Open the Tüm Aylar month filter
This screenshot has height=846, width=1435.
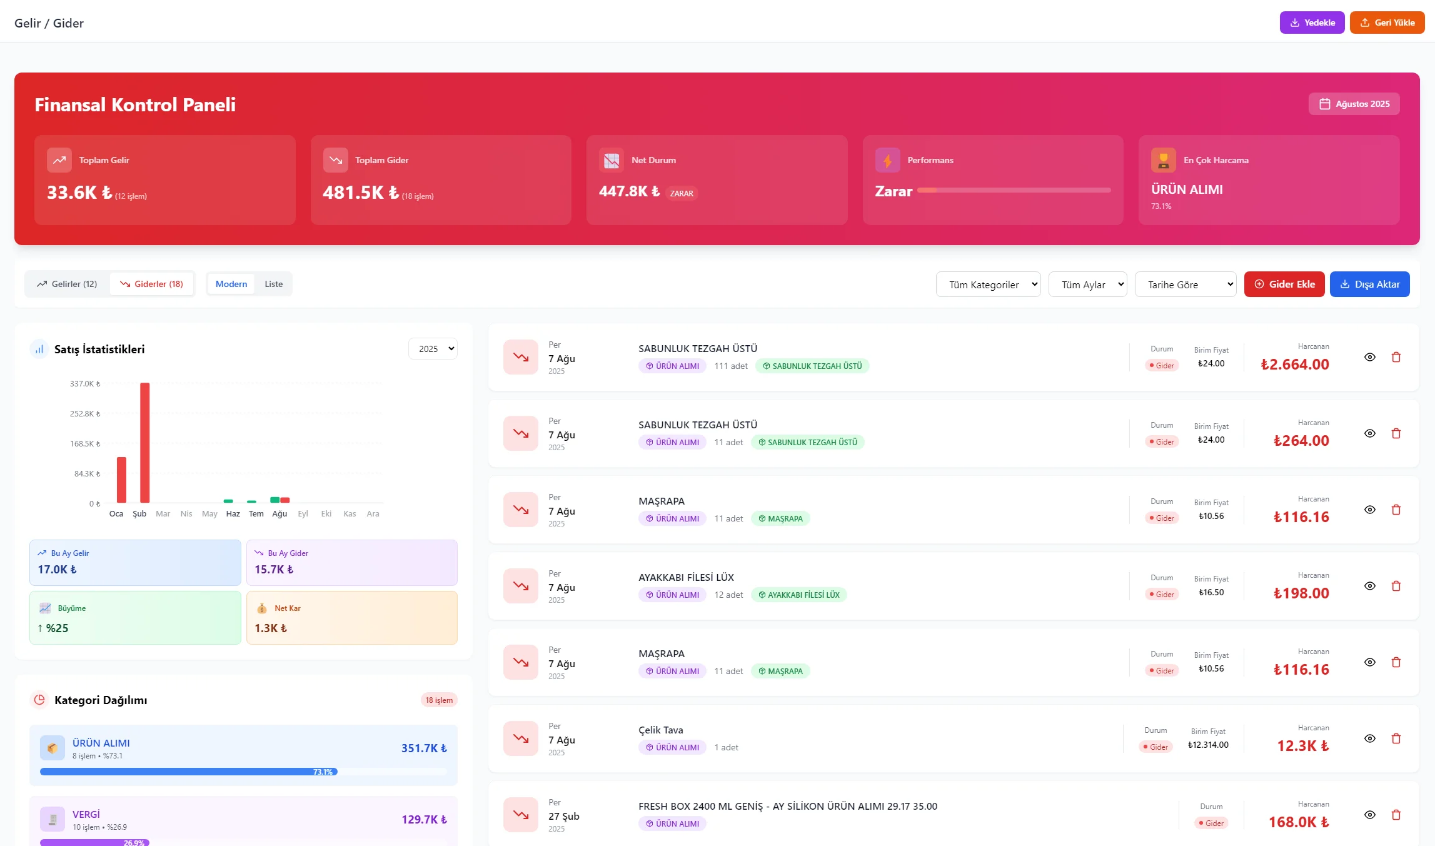pyautogui.click(x=1088, y=285)
